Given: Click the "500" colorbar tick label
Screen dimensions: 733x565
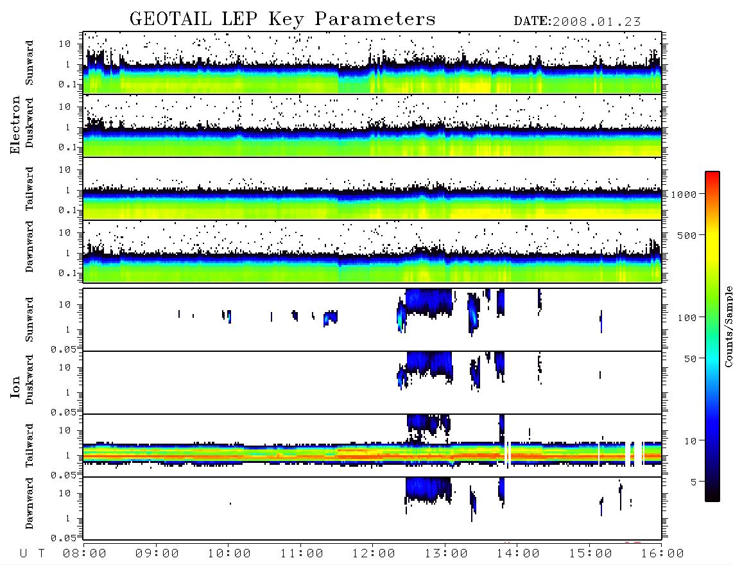Looking at the screenshot, I should (x=687, y=235).
